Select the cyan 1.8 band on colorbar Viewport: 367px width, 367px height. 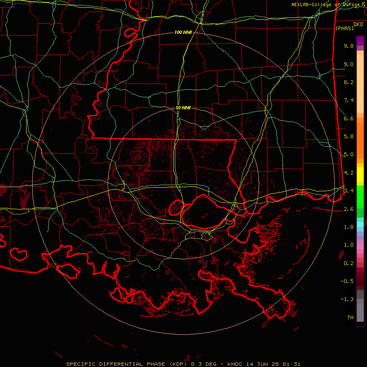tap(360, 224)
